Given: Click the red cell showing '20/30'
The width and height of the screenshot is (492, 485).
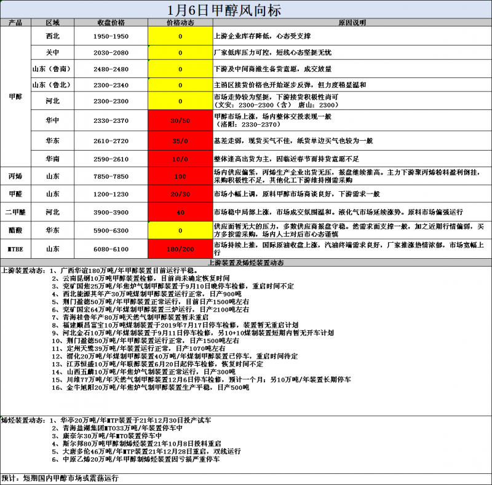Looking at the screenshot, I should tap(180, 194).
